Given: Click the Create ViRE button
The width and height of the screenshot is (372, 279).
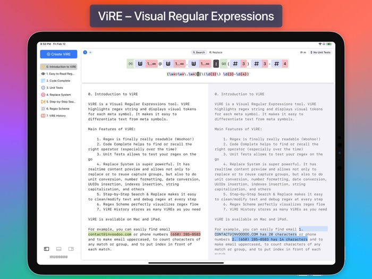Looking at the screenshot, I should pyautogui.click(x=58, y=54).
